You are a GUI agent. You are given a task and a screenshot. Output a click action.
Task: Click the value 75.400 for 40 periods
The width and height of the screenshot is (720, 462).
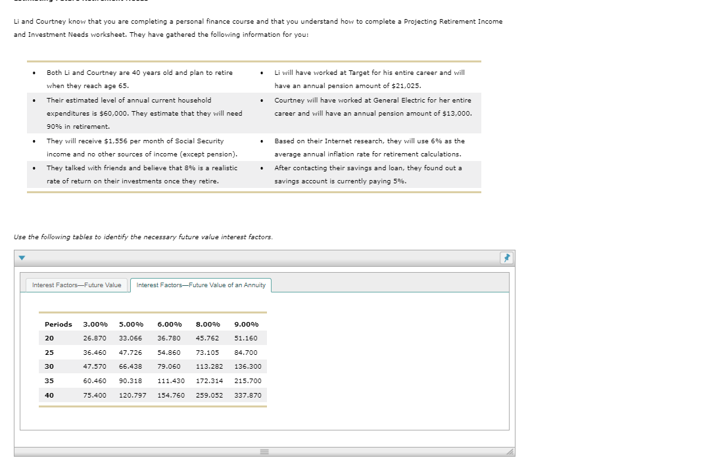[x=95, y=395]
